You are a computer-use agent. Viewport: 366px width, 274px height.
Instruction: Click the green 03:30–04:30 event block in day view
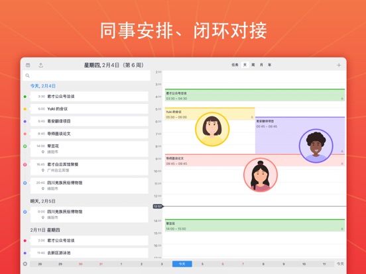pos(255,95)
